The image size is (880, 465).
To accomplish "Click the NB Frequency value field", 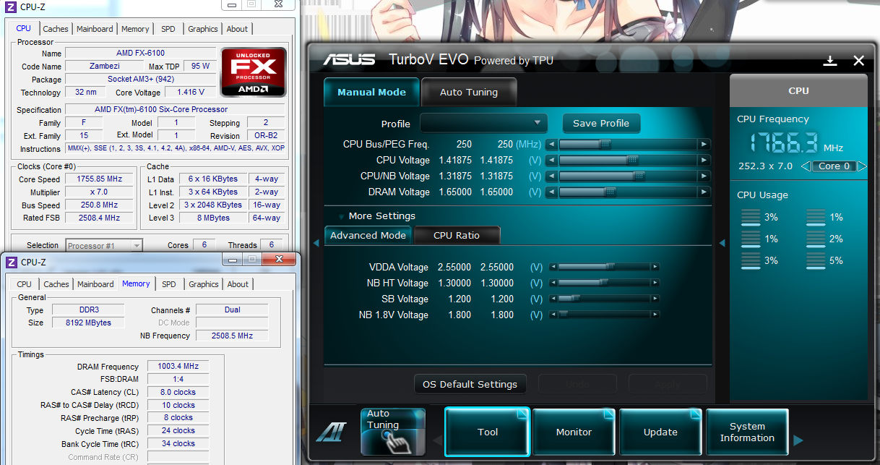I will tap(231, 336).
